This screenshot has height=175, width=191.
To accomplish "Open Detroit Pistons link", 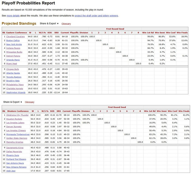I will pos(13,56).
